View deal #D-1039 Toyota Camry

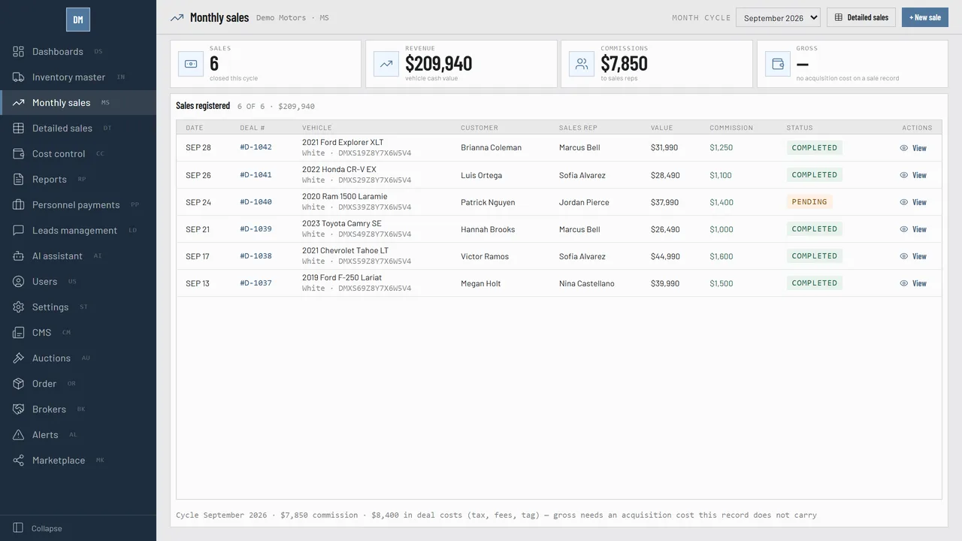(x=913, y=229)
